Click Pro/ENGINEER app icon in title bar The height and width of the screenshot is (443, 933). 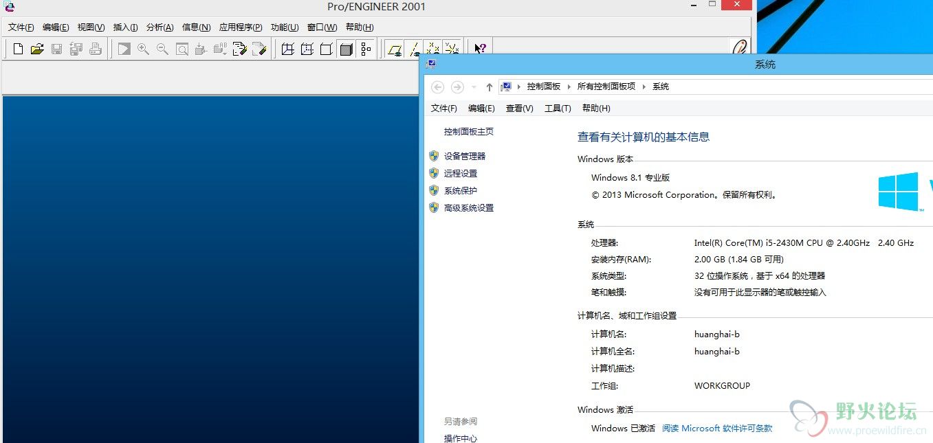tap(9, 7)
